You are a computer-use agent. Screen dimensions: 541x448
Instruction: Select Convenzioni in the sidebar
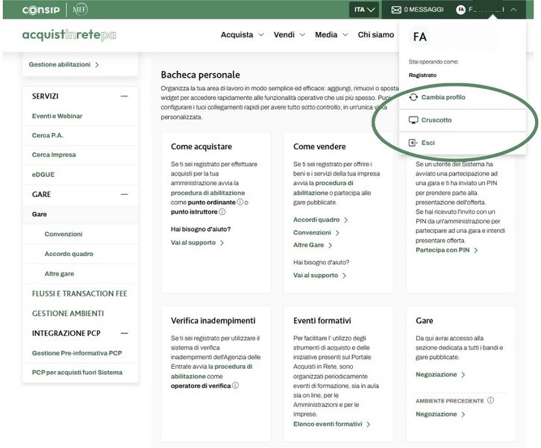[63, 234]
